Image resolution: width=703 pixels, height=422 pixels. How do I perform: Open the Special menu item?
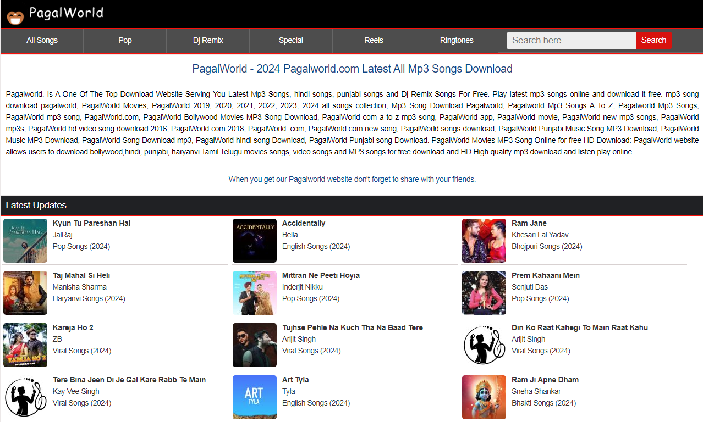(x=291, y=40)
